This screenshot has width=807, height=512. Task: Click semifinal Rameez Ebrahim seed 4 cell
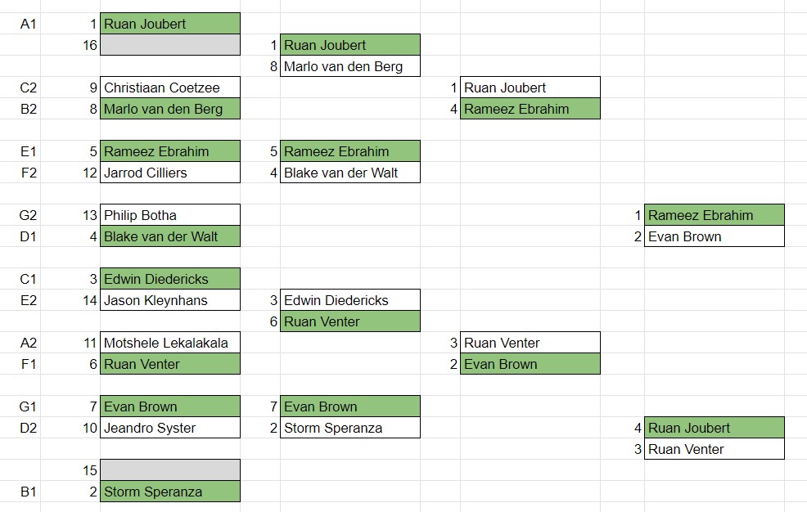pos(530,109)
